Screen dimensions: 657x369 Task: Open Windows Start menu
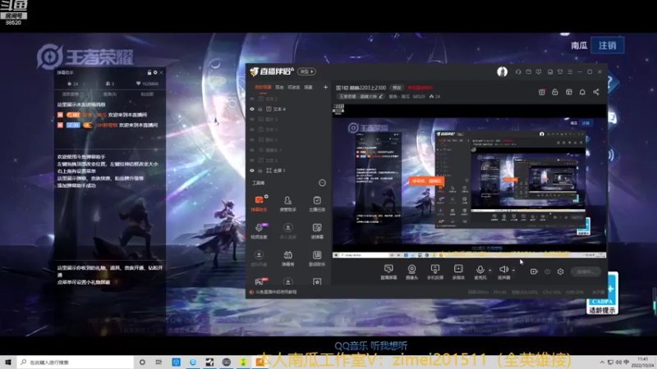[7, 362]
